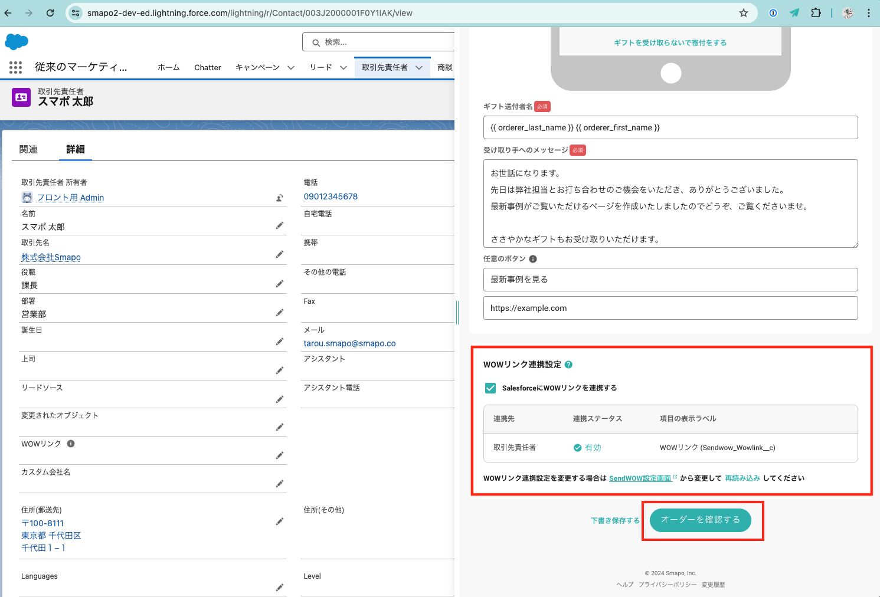Image resolution: width=880 pixels, height=597 pixels.
Task: Click the paper plane extension icon
Action: [794, 13]
